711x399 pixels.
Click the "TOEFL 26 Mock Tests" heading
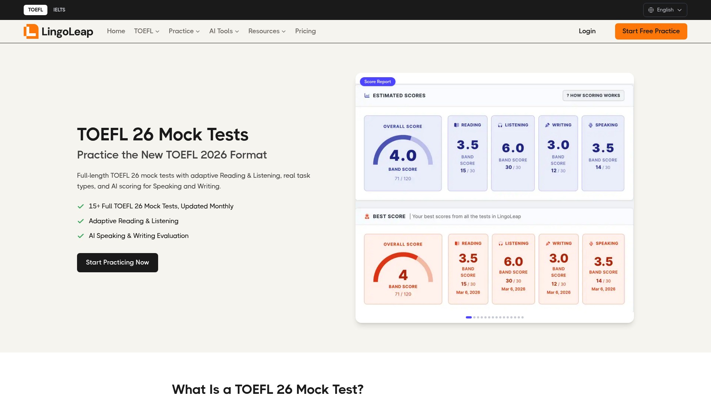[x=163, y=134]
